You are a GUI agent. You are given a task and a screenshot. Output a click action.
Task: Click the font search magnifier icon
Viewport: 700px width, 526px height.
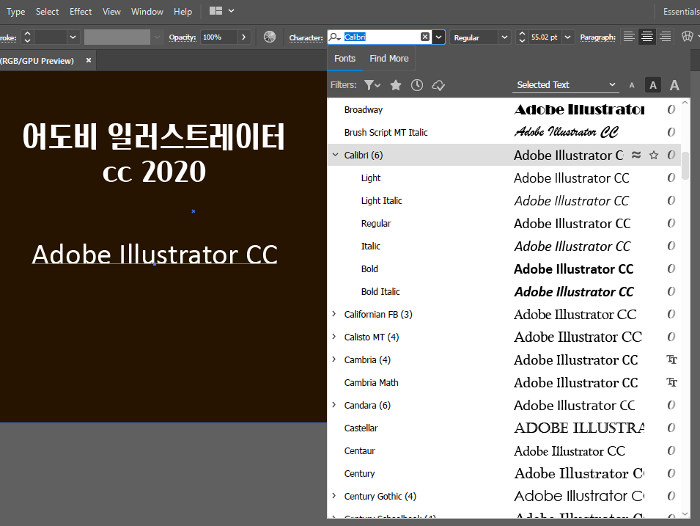[334, 37]
